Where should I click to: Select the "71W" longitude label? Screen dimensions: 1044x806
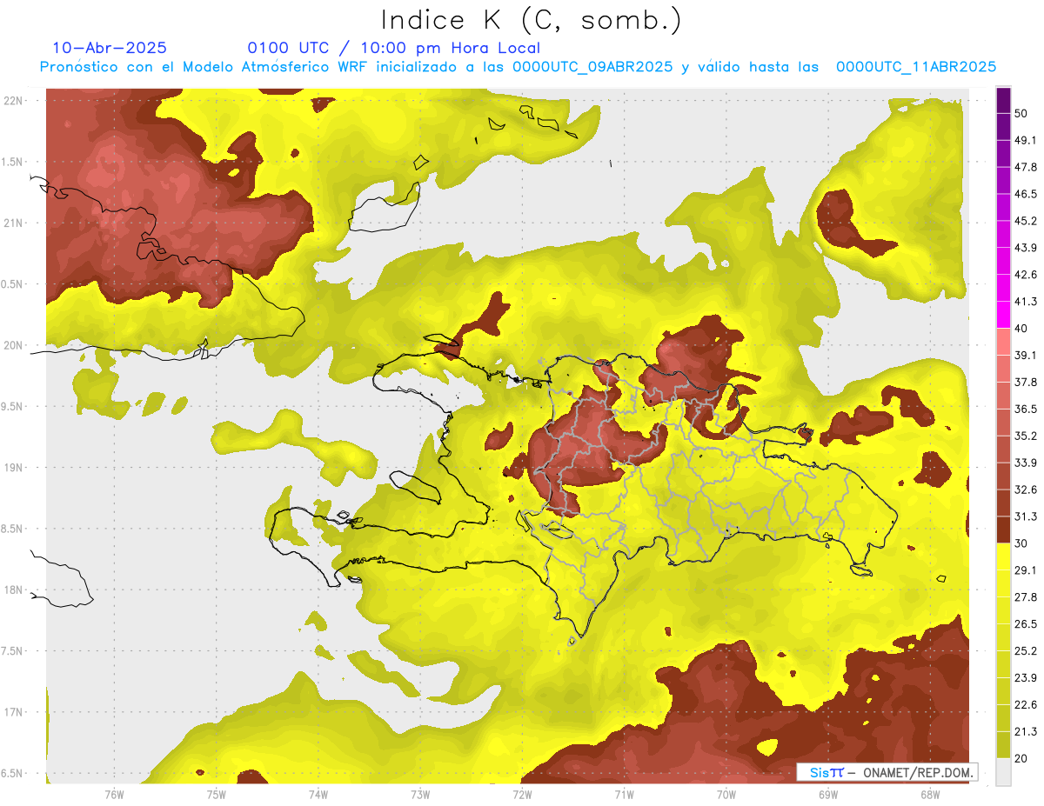tap(624, 794)
